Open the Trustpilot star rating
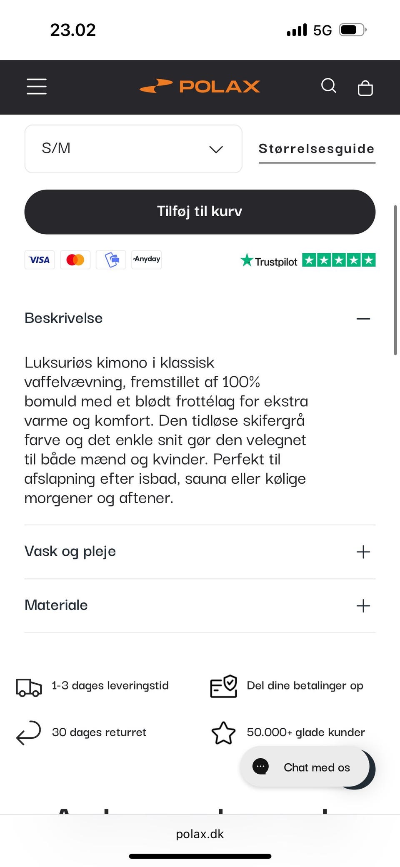Screen dimensions: 400x867 point(308,260)
